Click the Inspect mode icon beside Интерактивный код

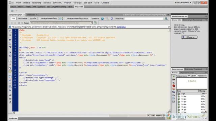point(61,18)
